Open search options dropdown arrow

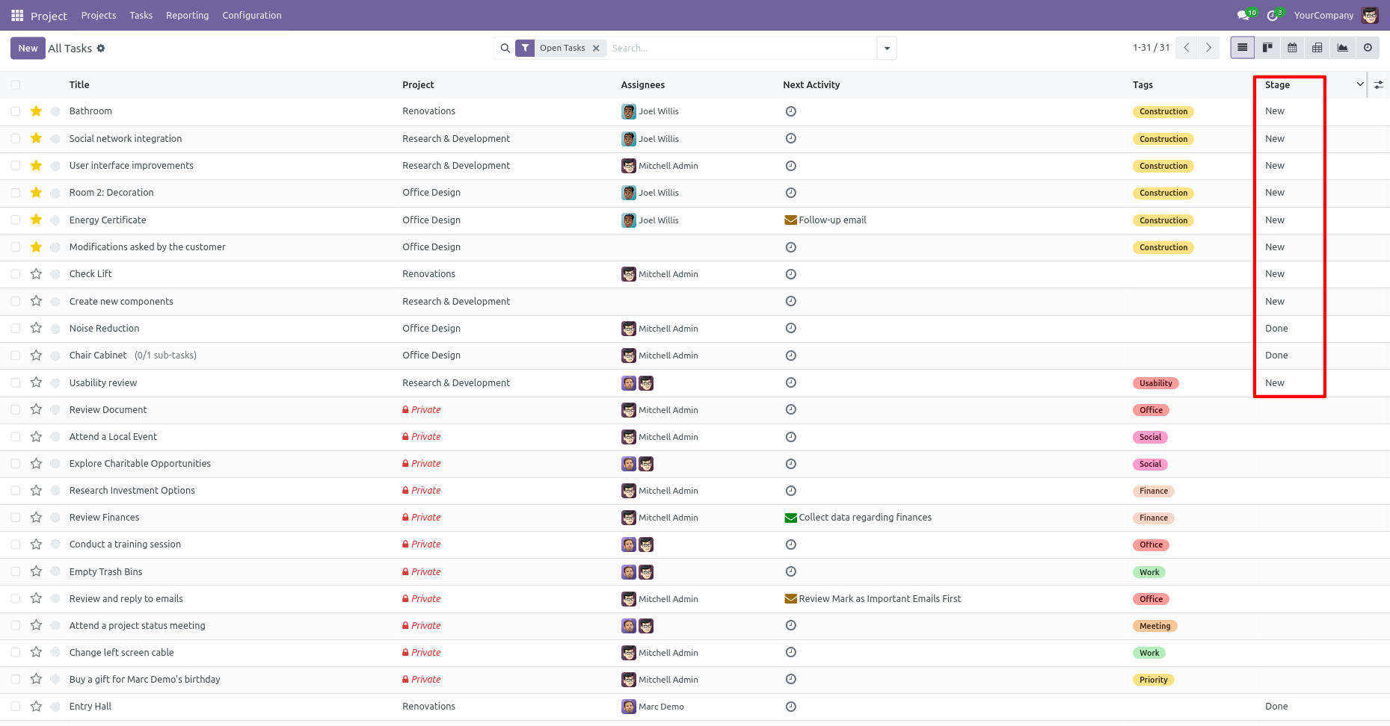[x=887, y=48]
